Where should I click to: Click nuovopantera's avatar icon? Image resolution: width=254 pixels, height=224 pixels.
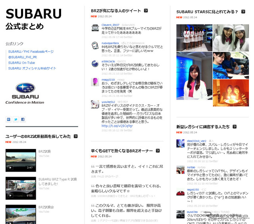(95, 46)
